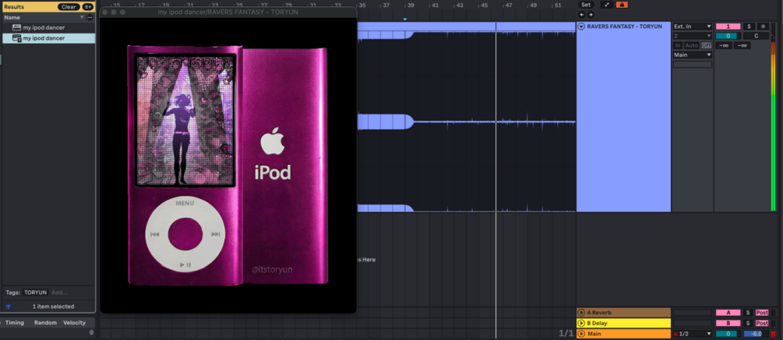Click the Set locator button

click(586, 5)
